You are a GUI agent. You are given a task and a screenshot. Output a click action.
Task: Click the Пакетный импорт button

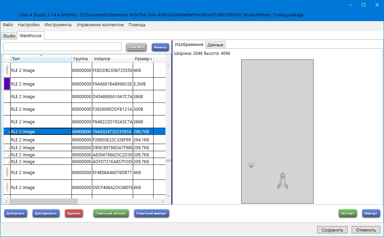coord(151,214)
